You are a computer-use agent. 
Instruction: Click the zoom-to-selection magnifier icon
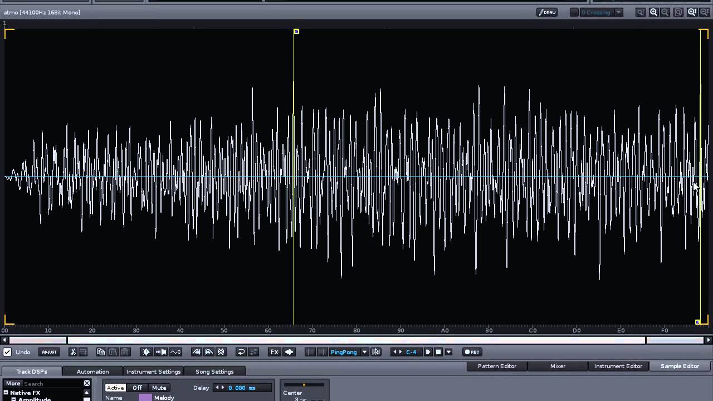[641, 12]
